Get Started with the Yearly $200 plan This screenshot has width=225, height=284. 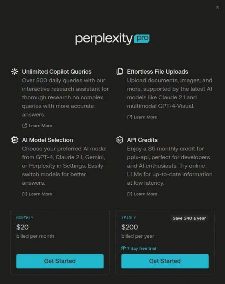click(165, 261)
